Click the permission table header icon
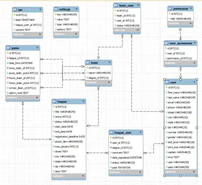This screenshot has width=202, height=185. tap(170, 9)
